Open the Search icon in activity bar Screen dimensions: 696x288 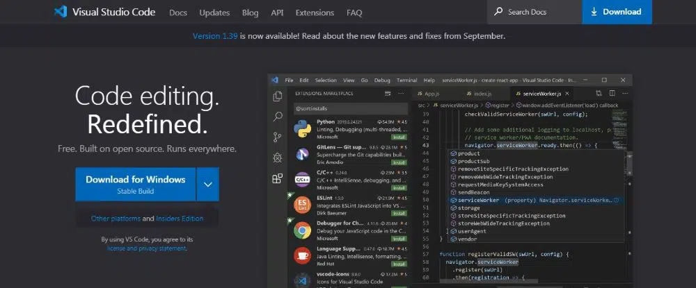[x=278, y=117]
